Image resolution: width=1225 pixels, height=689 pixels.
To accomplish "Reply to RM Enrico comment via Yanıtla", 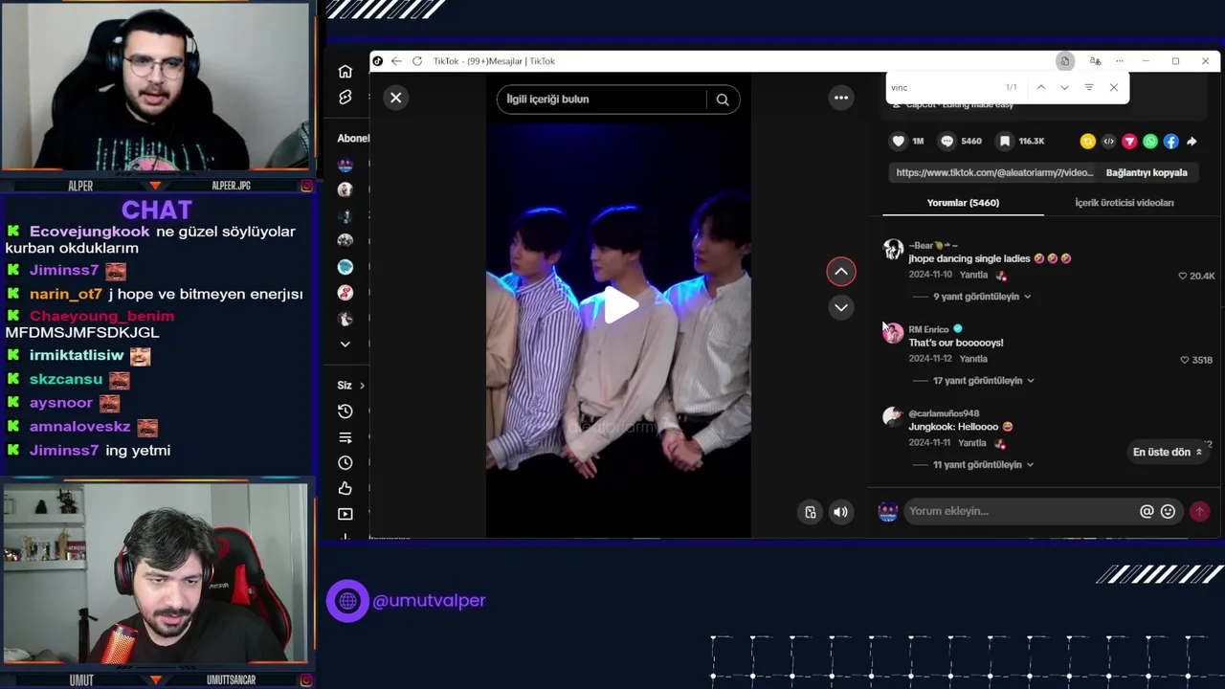I will pyautogui.click(x=973, y=359).
